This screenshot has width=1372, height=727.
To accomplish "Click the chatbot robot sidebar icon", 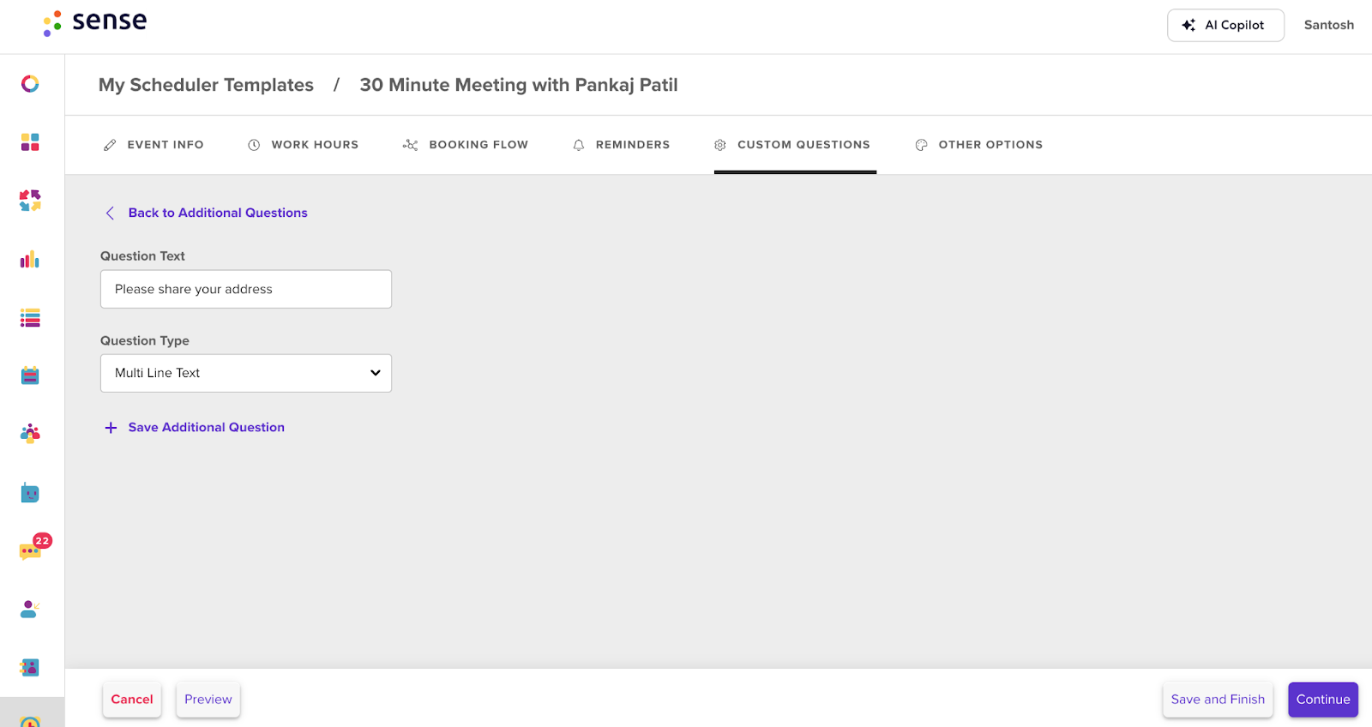I will pos(30,493).
